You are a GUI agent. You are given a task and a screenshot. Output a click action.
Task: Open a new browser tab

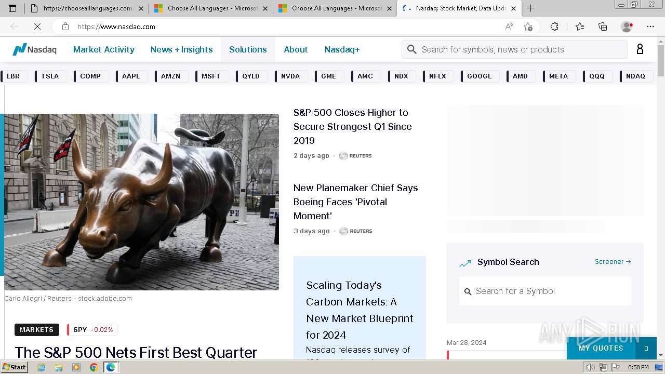(530, 8)
